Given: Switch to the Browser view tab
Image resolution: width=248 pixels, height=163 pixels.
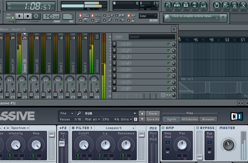Looking at the screenshot, I should point(208,119).
